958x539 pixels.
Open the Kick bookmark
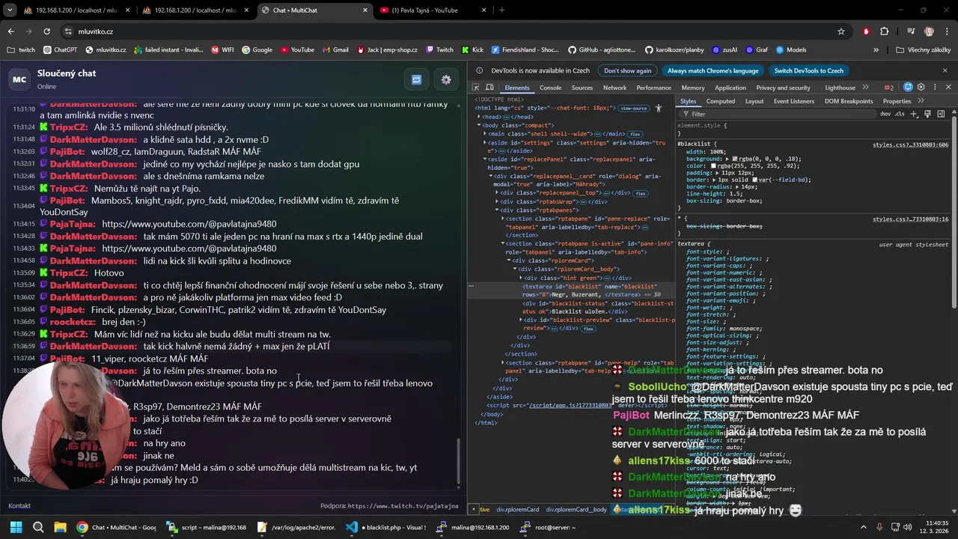[472, 50]
